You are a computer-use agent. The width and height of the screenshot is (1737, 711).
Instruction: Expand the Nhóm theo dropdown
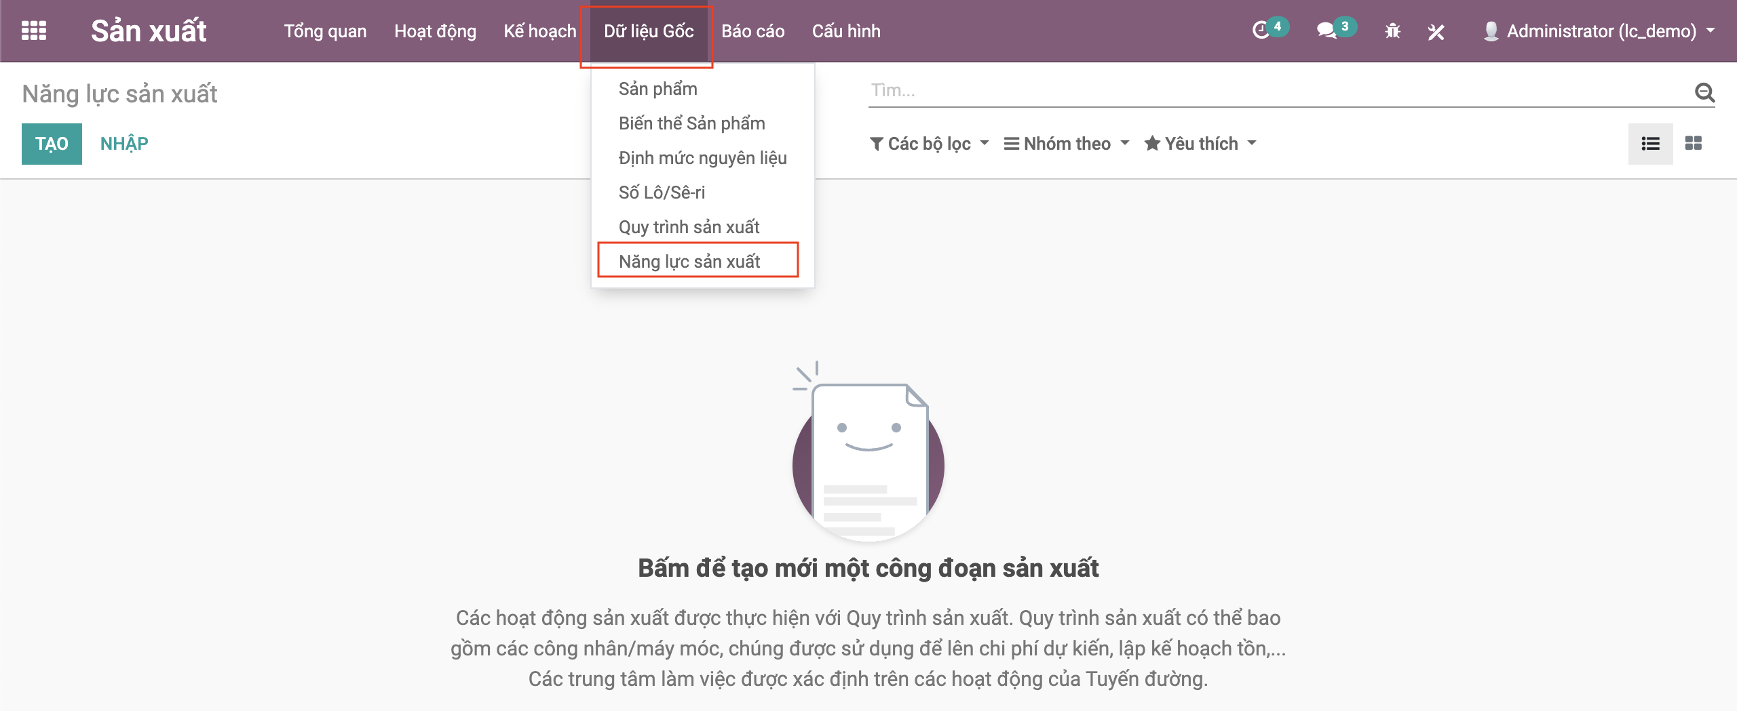1067,144
